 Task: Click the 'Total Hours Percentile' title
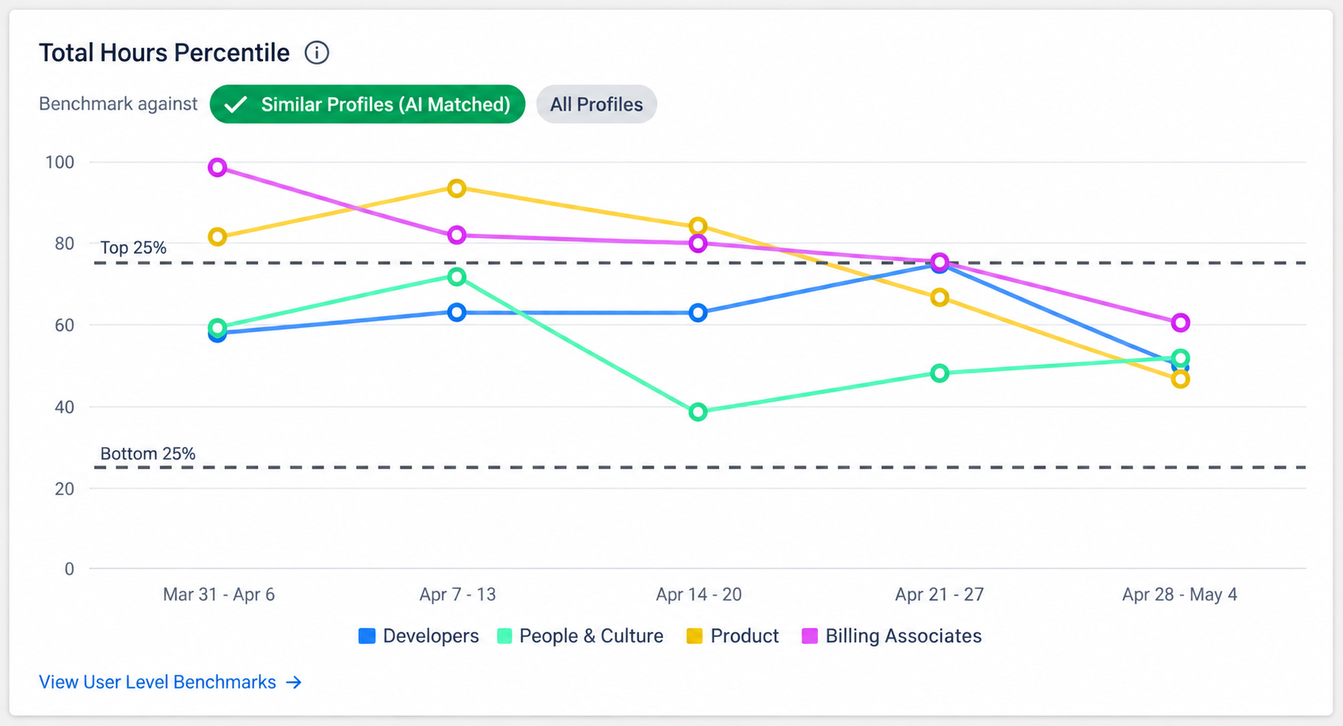(165, 53)
